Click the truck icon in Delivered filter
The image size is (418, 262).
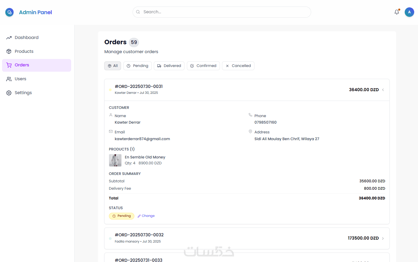pyautogui.click(x=159, y=66)
